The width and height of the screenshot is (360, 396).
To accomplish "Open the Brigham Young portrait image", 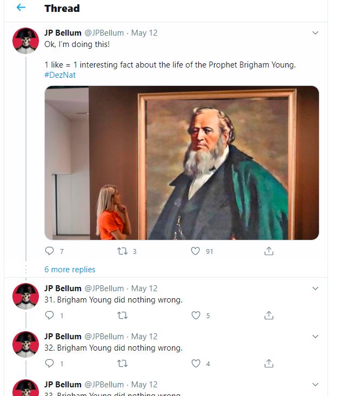I will (x=182, y=163).
